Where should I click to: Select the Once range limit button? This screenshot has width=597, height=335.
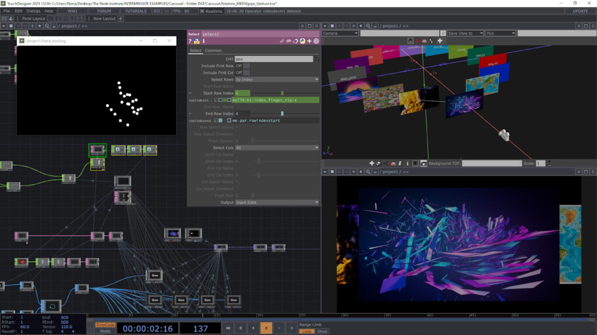coord(322,331)
